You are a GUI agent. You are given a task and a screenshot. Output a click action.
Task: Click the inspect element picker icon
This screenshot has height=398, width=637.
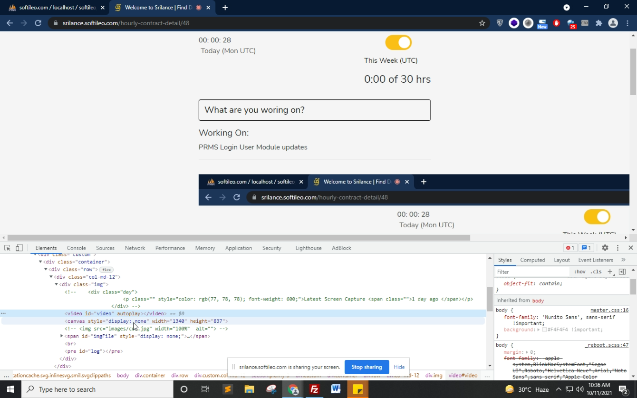click(x=7, y=248)
